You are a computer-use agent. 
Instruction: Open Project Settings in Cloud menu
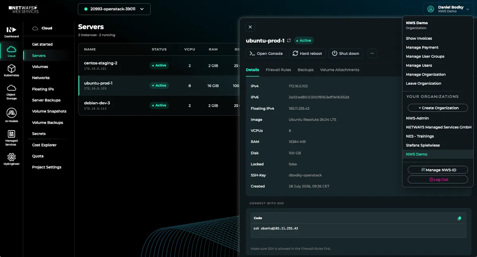[x=47, y=167]
